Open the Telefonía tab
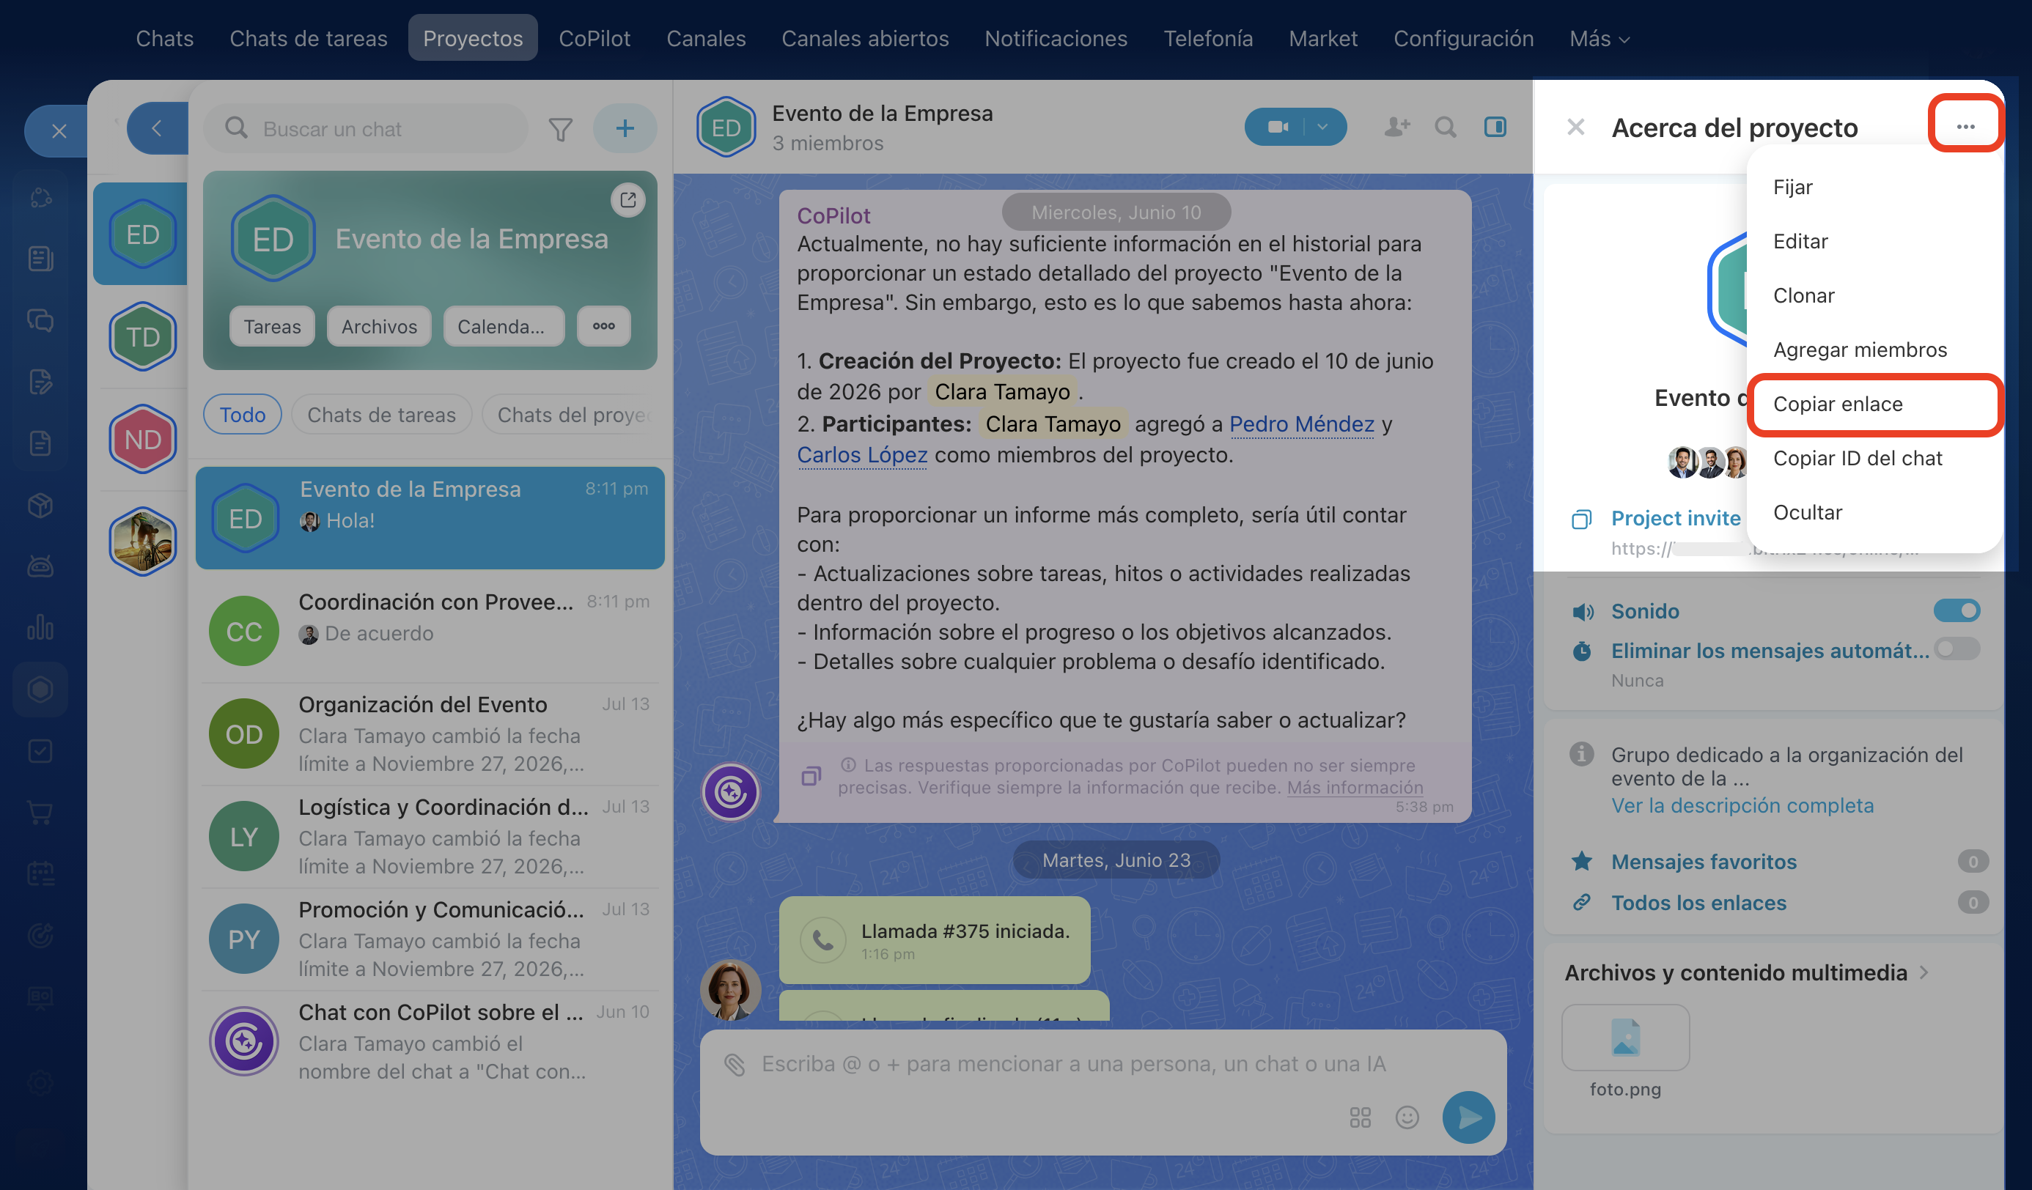 coord(1208,38)
